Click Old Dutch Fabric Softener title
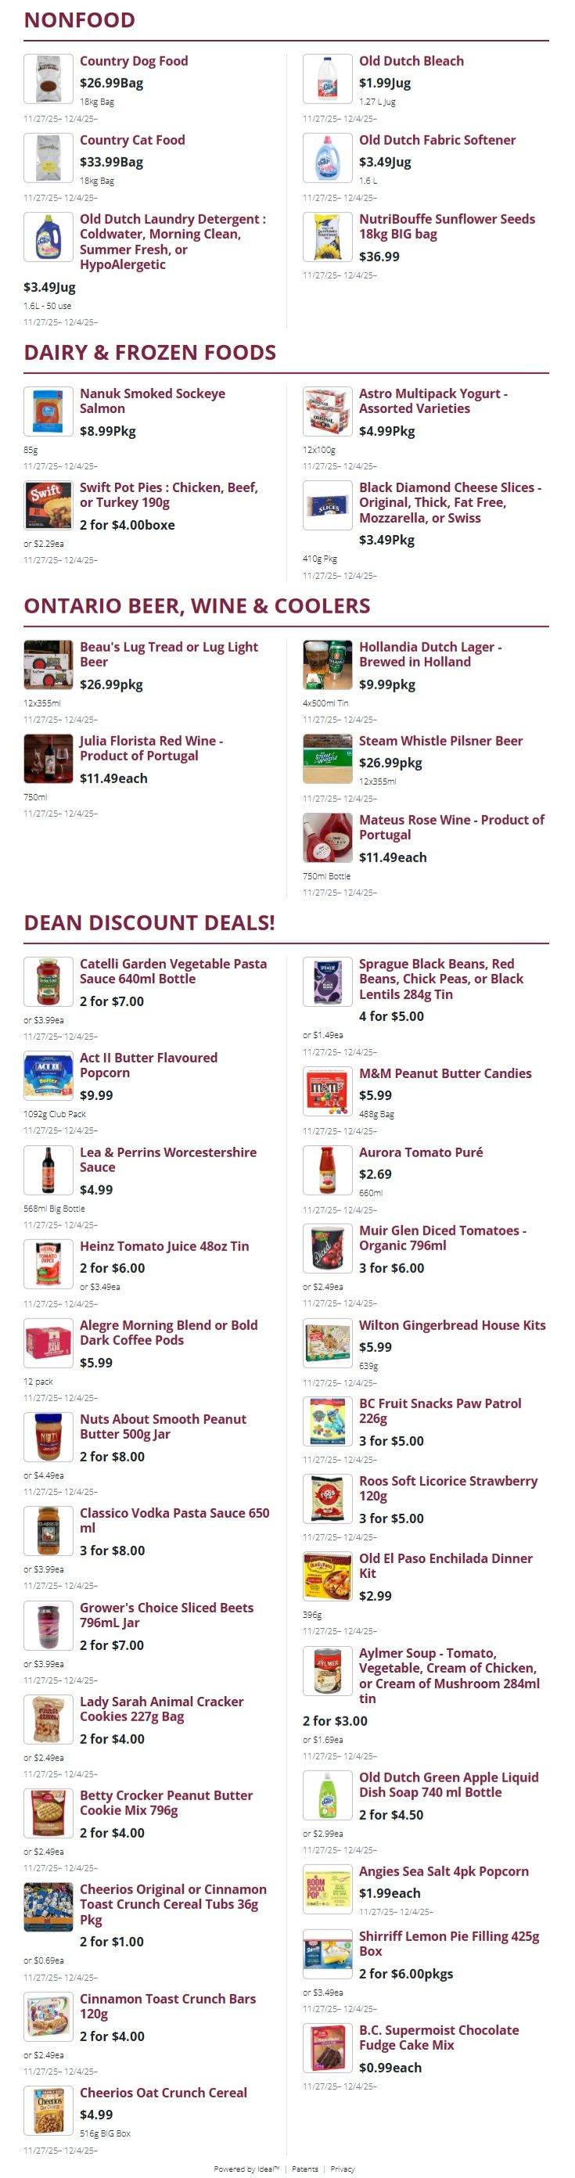This screenshot has height=2178, width=575. 437,140
